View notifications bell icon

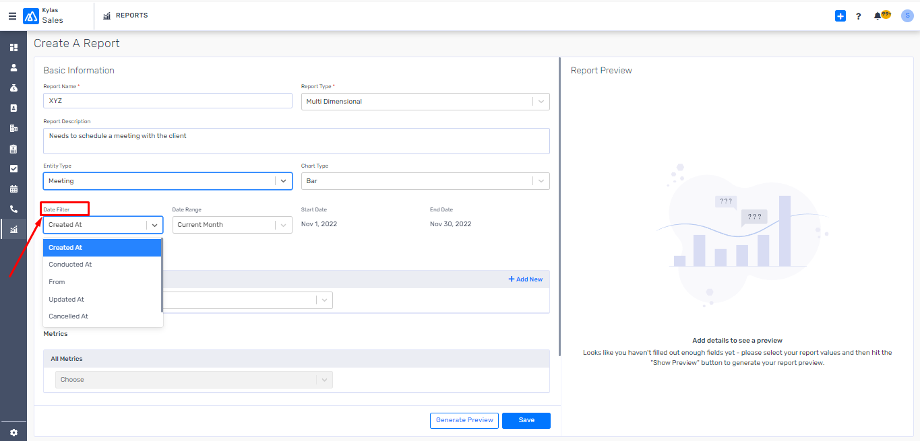878,16
